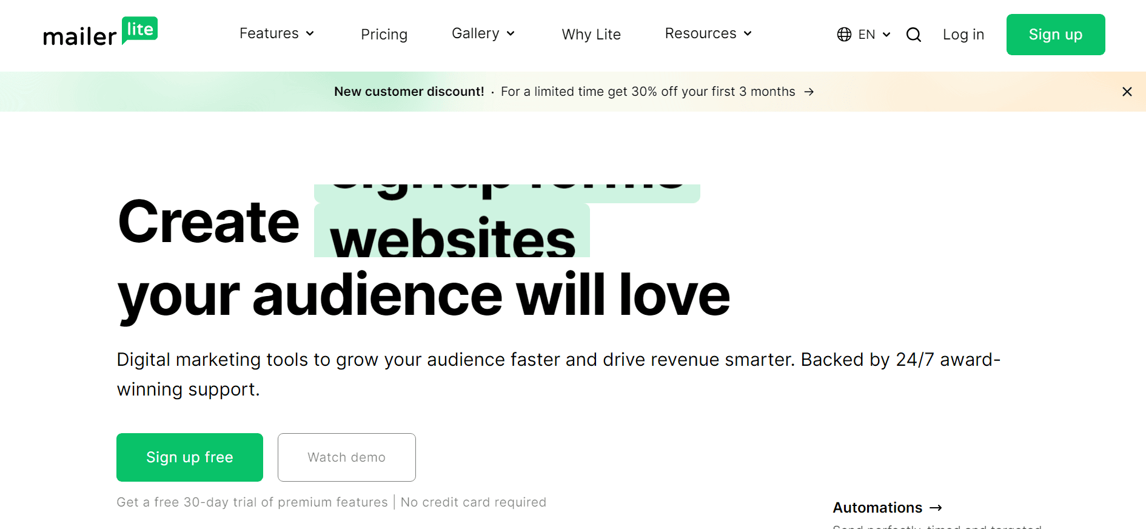This screenshot has width=1146, height=529.
Task: Expand the Gallery dropdown chevron
Action: click(x=511, y=34)
